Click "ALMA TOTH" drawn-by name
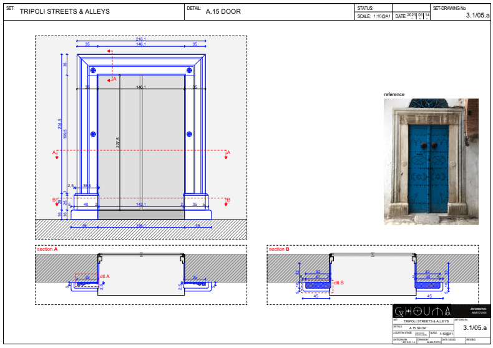Viewport: 493px width, 348px height. click(434, 342)
